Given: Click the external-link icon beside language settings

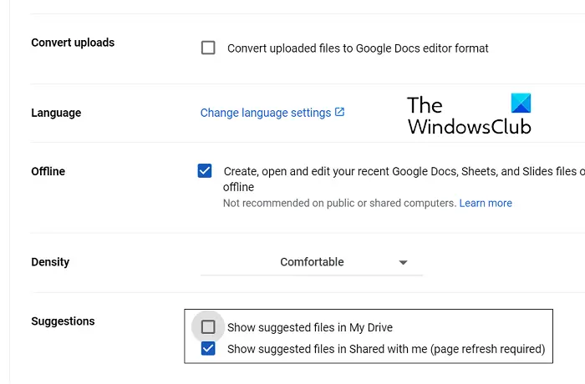Looking at the screenshot, I should click(339, 112).
